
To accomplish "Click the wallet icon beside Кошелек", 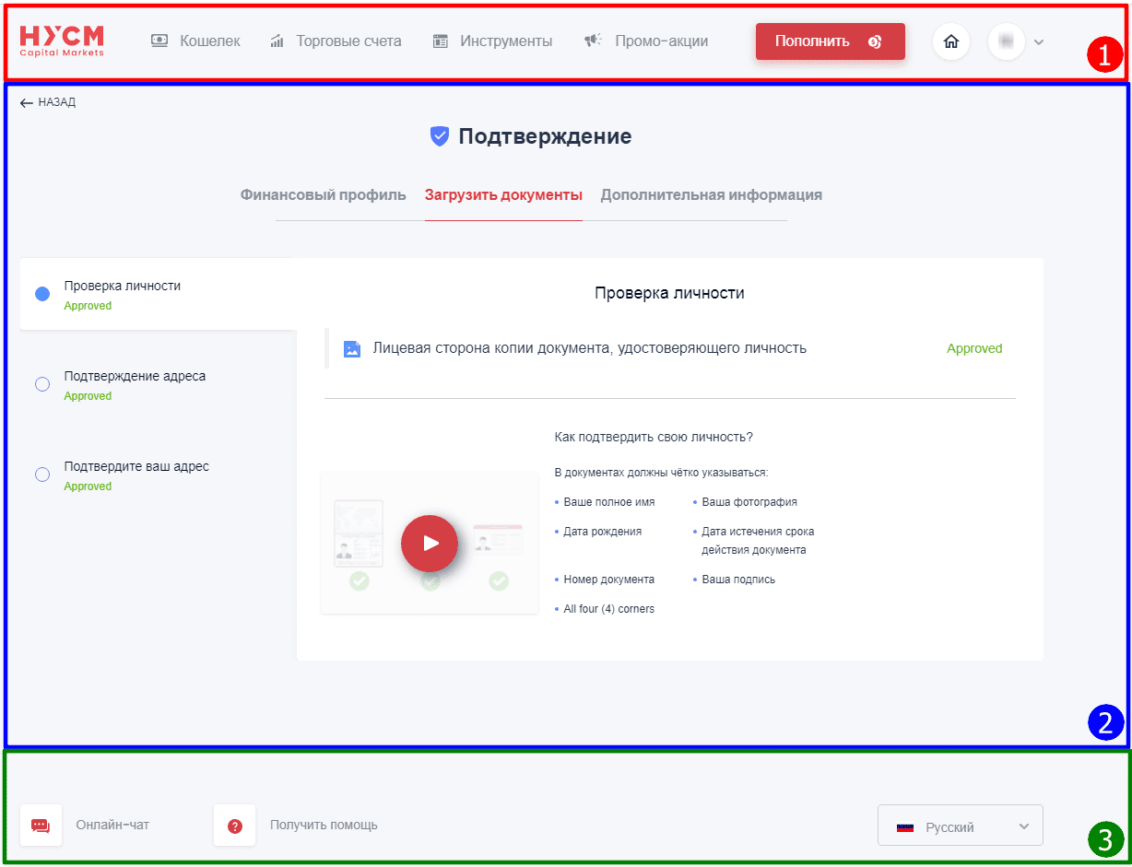I will [159, 41].
